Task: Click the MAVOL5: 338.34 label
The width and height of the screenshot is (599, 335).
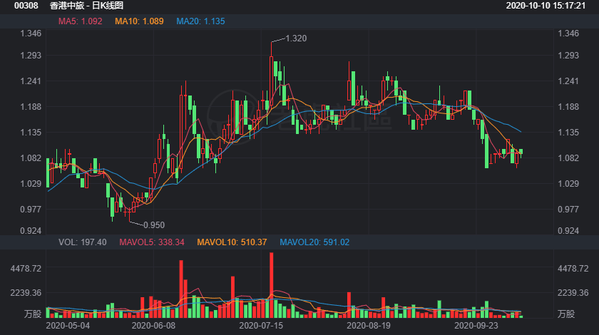Action: tap(152, 242)
